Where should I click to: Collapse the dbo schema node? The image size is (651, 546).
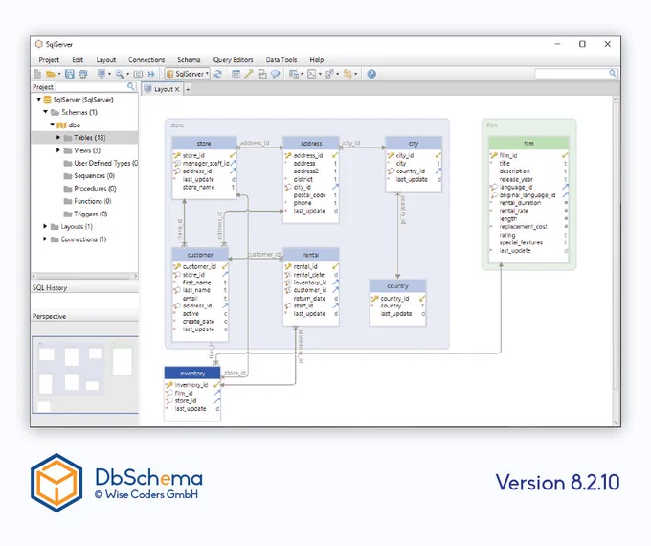pyautogui.click(x=53, y=125)
